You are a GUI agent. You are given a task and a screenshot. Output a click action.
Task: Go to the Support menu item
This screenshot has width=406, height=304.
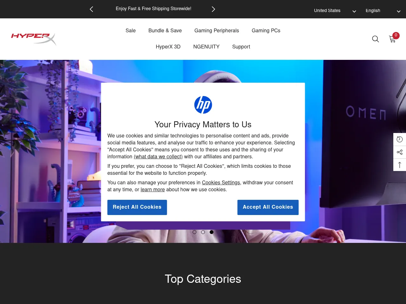(x=241, y=47)
